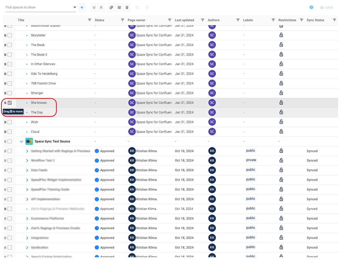Open the Restrictions column filter

[x=301, y=20]
